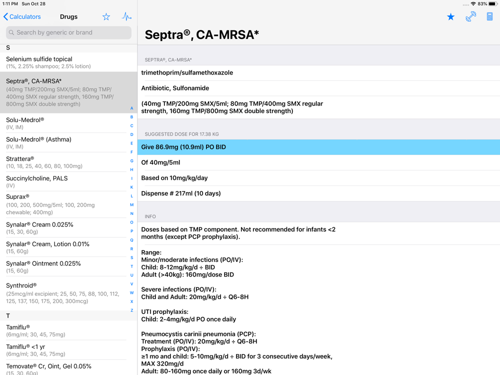Jump to letter F in index
This screenshot has width=500, height=375.
click(x=131, y=152)
